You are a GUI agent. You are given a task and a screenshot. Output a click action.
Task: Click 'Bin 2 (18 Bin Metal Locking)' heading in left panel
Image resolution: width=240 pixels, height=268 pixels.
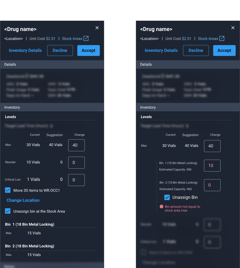pos(30,246)
